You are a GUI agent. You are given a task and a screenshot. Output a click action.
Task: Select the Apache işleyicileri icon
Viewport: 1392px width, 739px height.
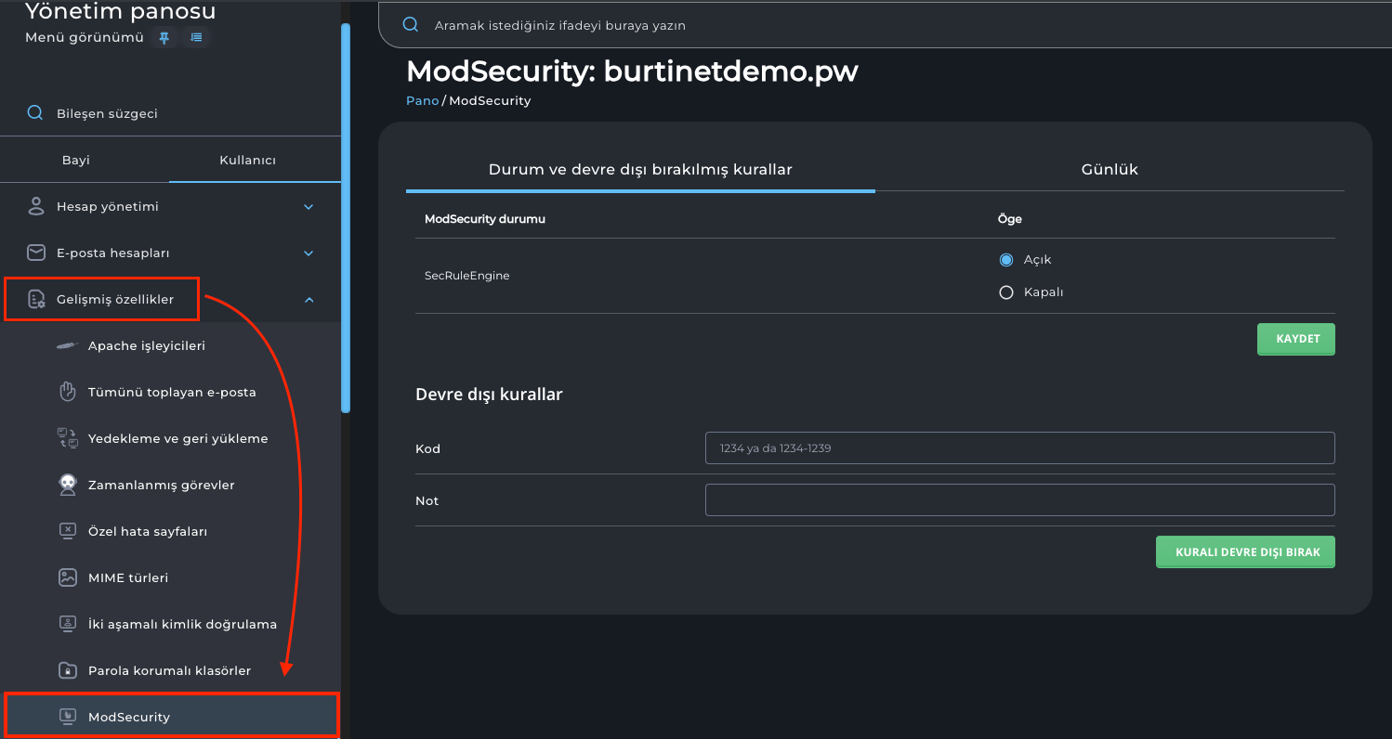tap(66, 344)
